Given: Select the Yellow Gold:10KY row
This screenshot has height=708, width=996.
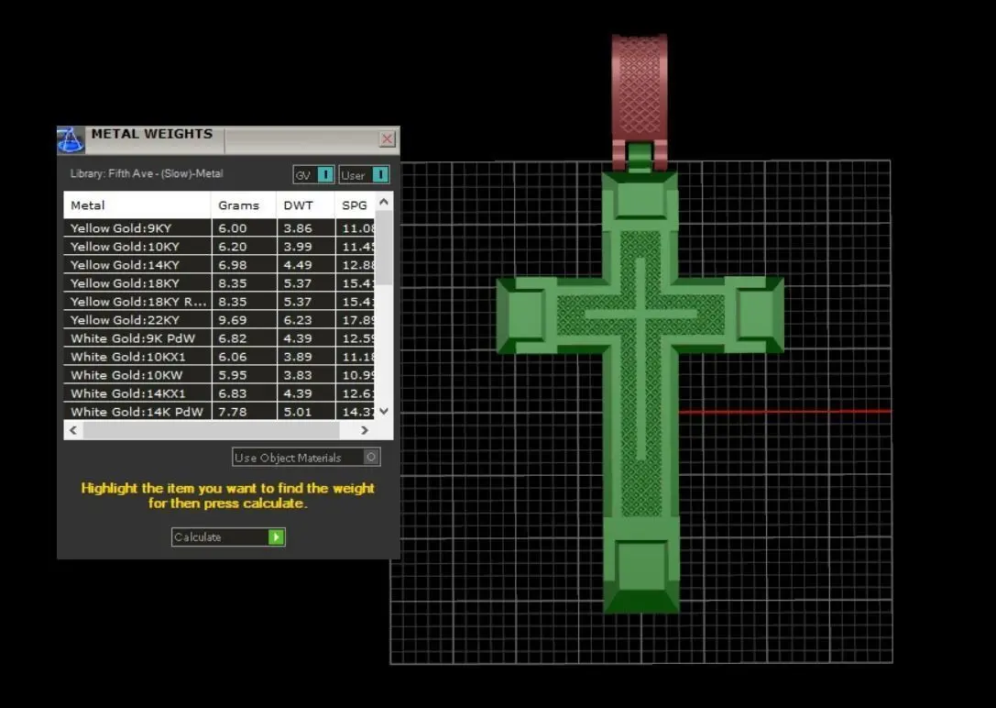Looking at the screenshot, I should (x=219, y=247).
